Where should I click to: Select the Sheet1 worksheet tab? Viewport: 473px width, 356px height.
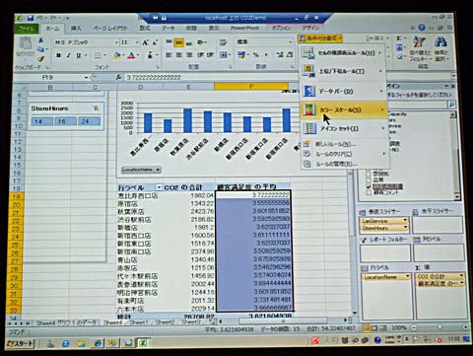(x=139, y=322)
